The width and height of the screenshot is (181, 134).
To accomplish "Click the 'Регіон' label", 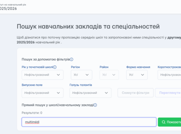I will coord(75,67).
